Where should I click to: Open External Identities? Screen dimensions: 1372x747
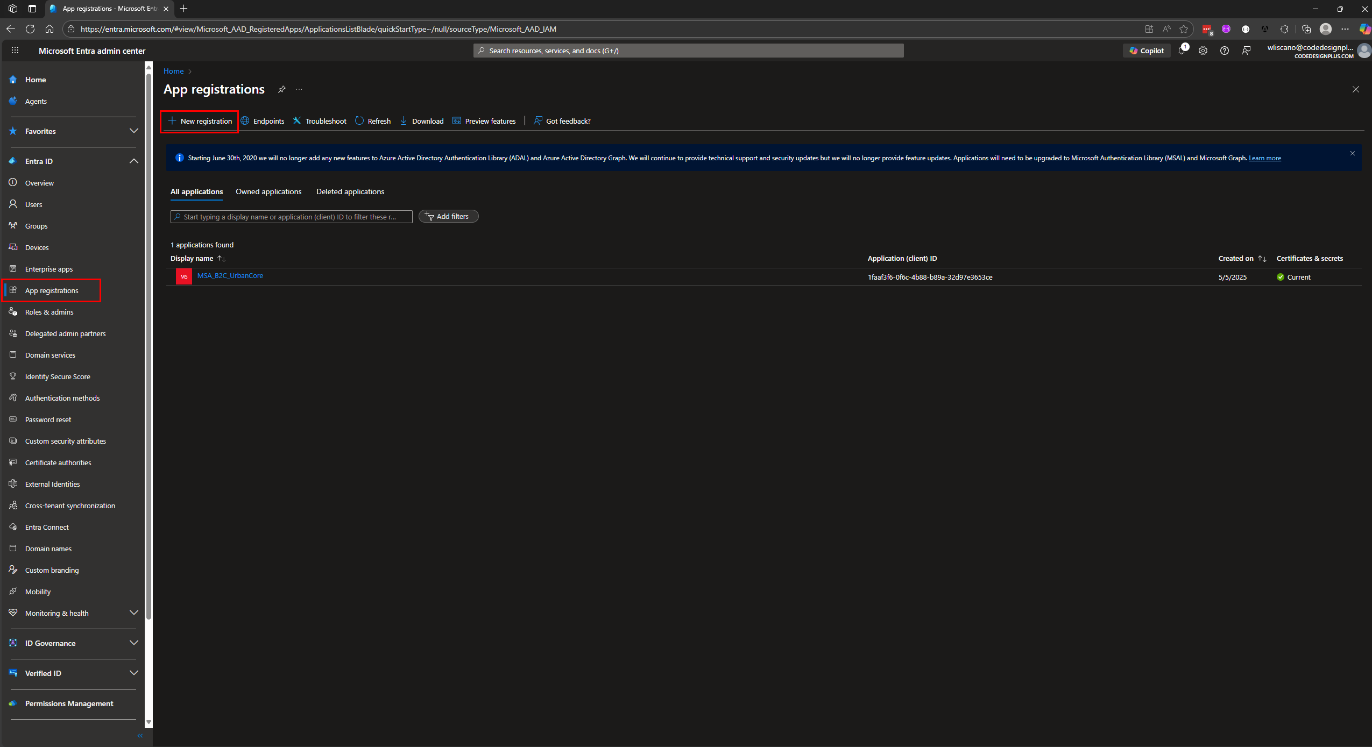click(x=52, y=484)
